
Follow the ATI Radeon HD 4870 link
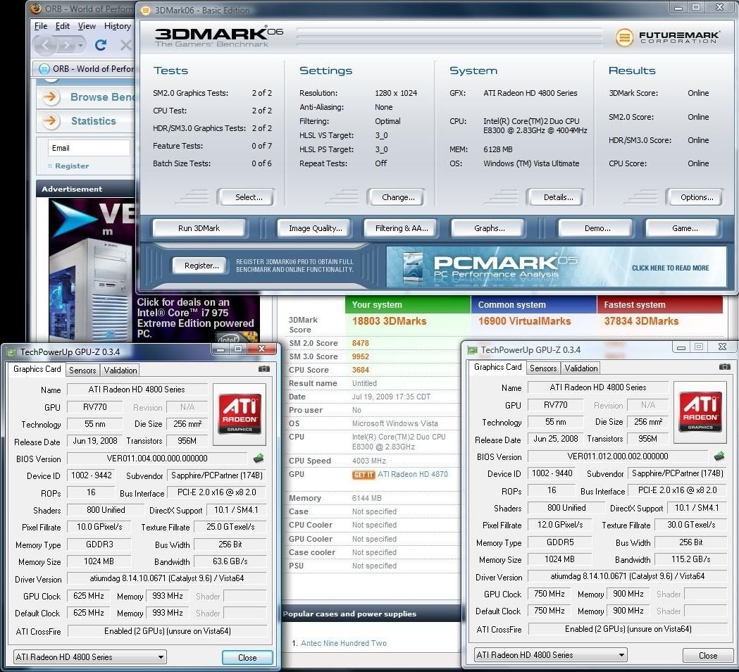coord(413,475)
